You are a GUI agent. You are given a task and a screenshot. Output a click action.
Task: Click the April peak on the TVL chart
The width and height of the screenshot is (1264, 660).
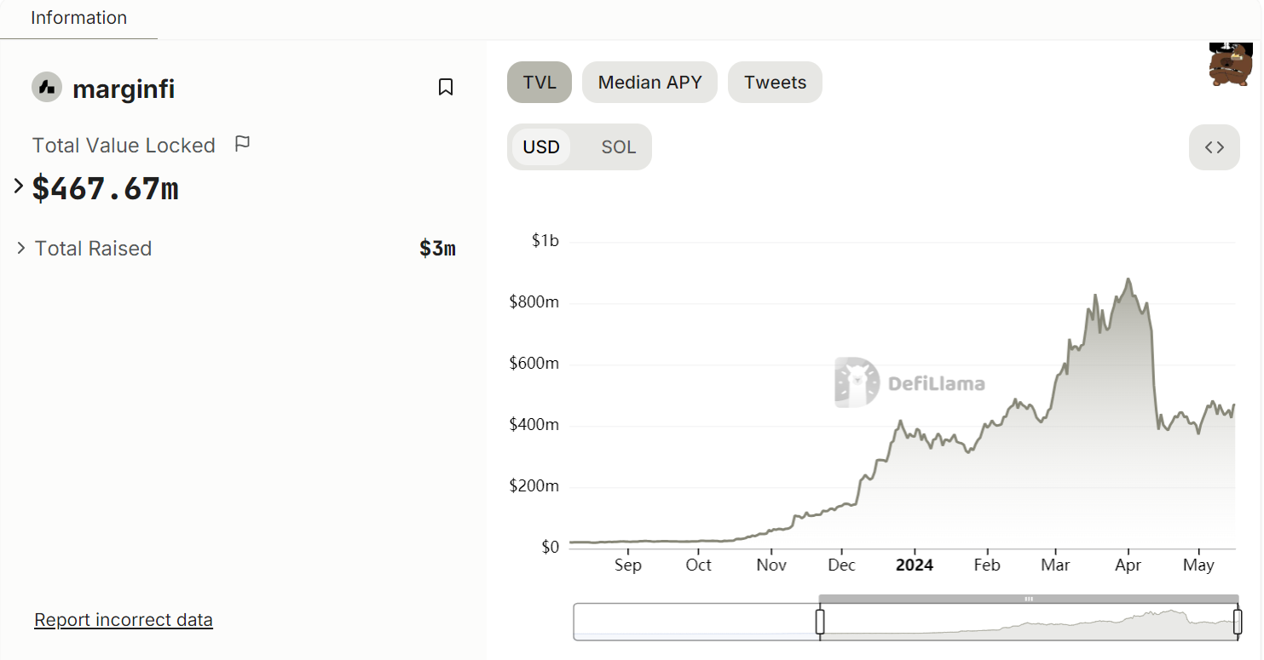pos(1128,279)
